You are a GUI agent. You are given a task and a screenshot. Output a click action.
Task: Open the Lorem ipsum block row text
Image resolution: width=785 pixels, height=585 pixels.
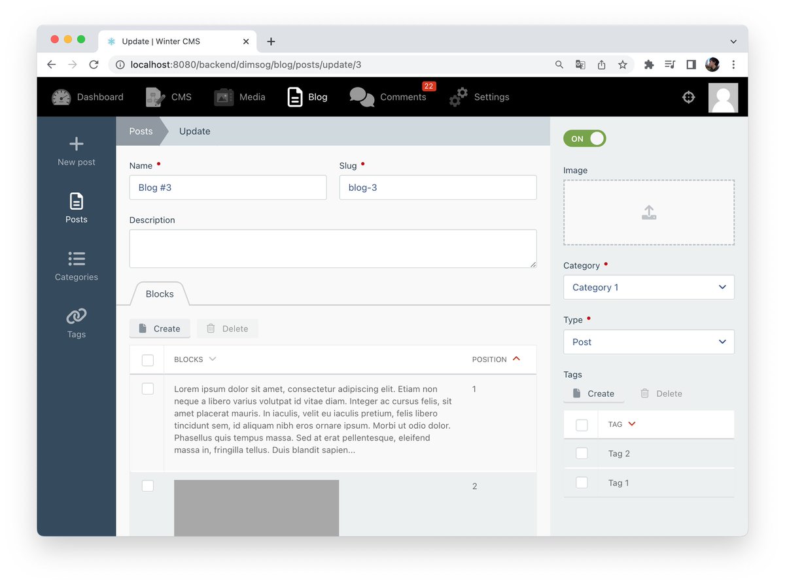(x=313, y=420)
